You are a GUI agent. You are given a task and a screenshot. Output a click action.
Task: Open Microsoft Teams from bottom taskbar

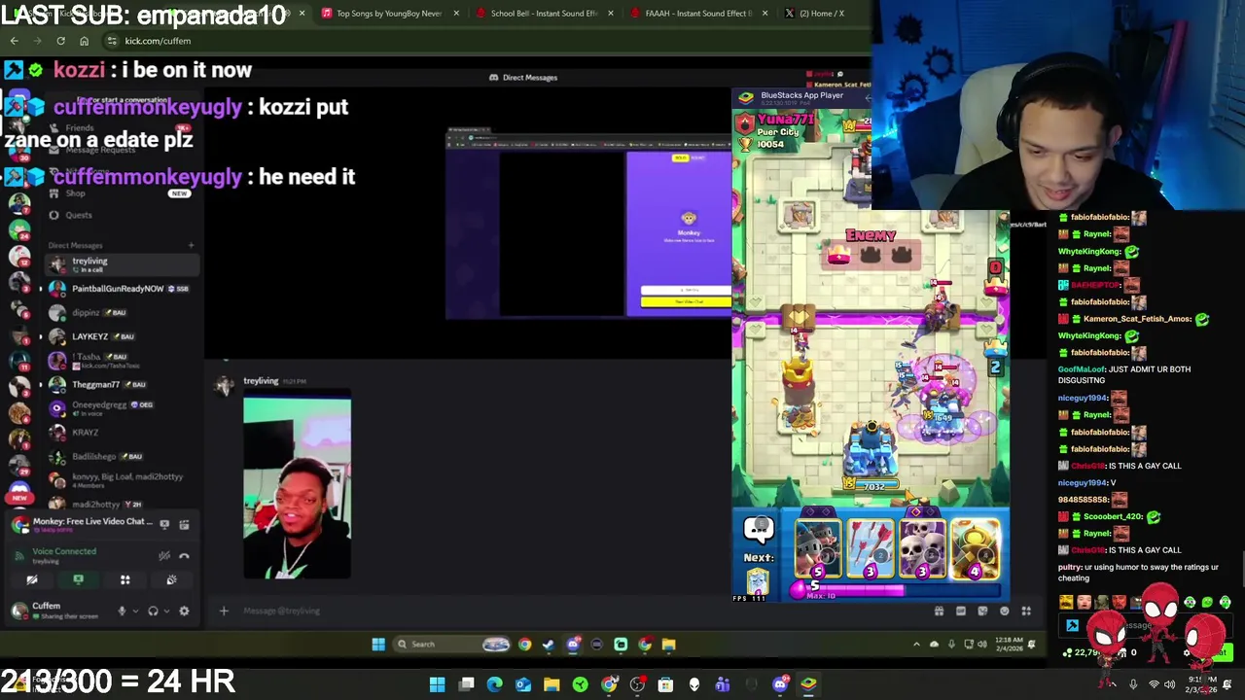[x=723, y=684]
